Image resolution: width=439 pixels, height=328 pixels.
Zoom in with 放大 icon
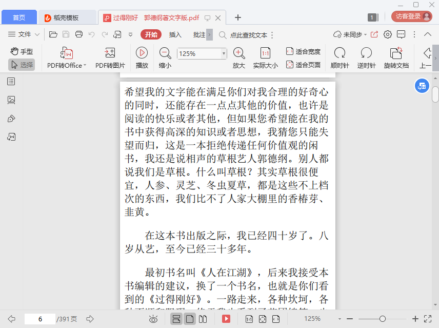click(239, 58)
